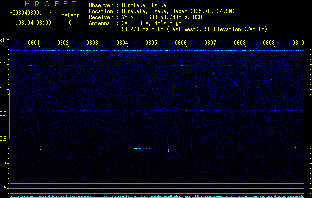Click the 1.0 frequency axis label

coord(4,89)
